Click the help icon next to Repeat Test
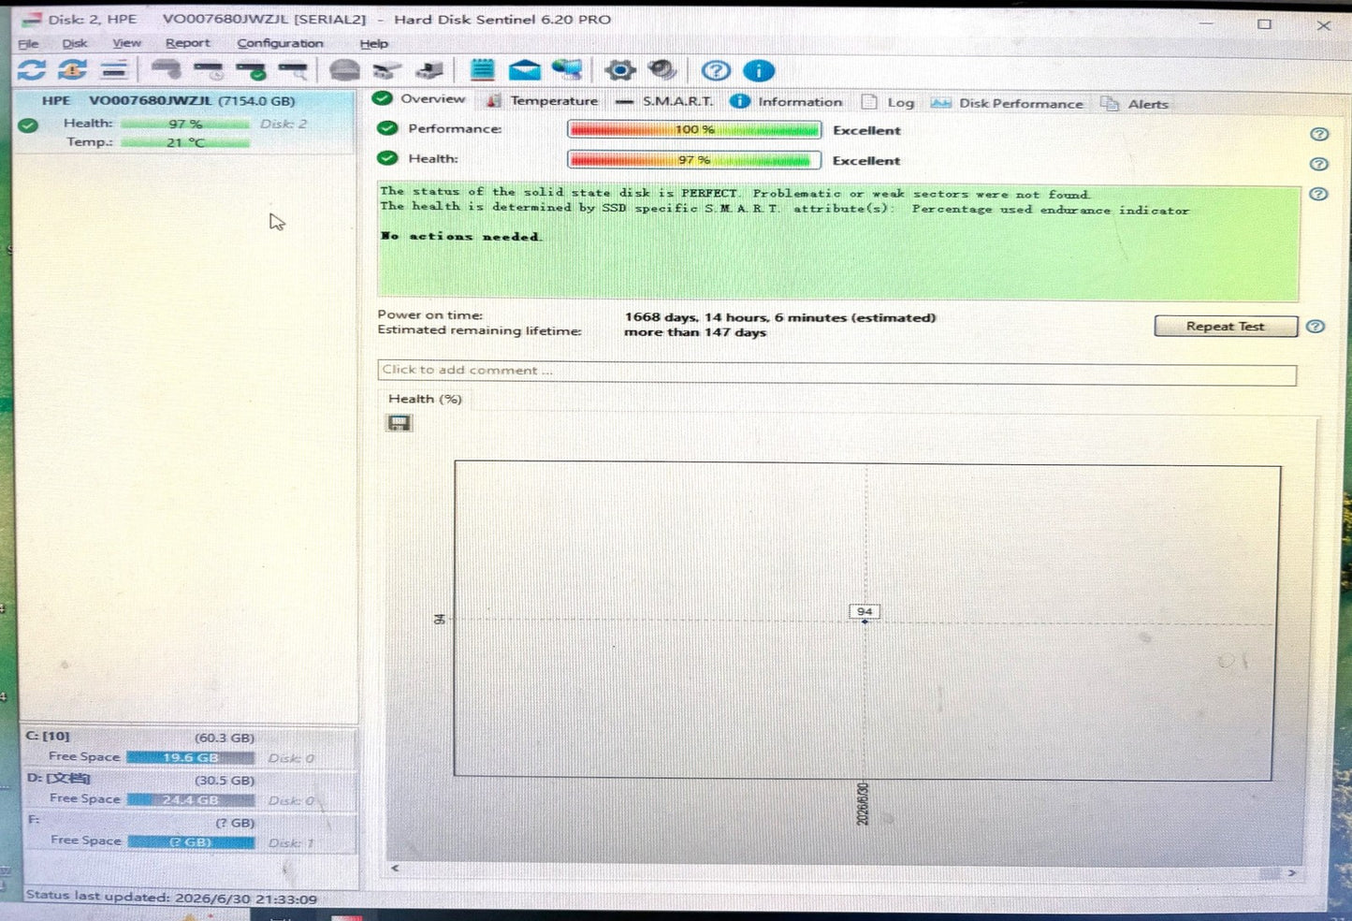The height and width of the screenshot is (921, 1352). click(x=1316, y=327)
